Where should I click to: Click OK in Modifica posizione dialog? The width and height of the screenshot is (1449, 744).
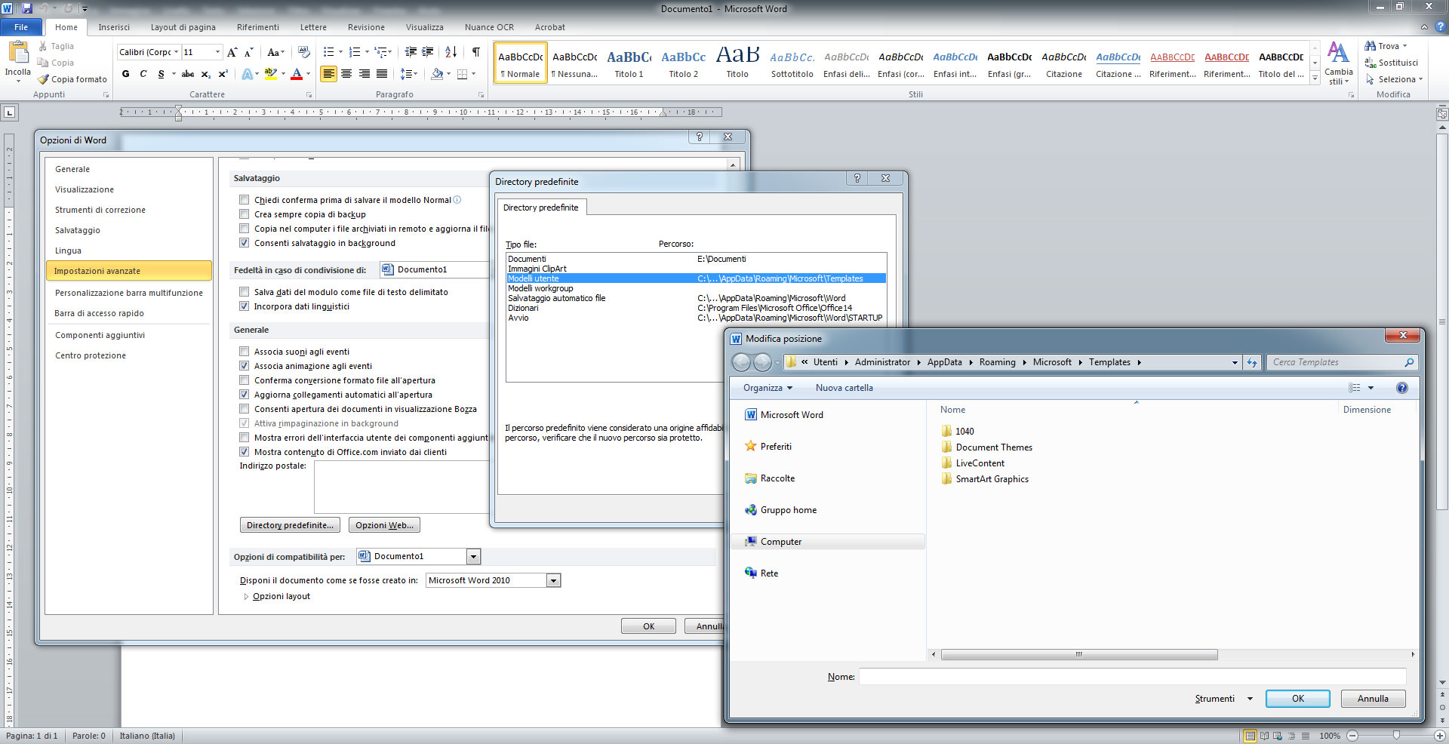coord(1297,699)
